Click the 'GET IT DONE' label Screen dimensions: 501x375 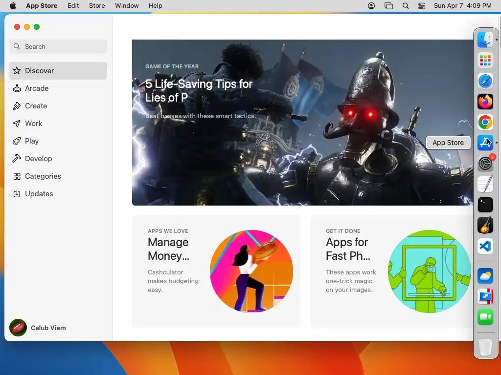tap(343, 231)
